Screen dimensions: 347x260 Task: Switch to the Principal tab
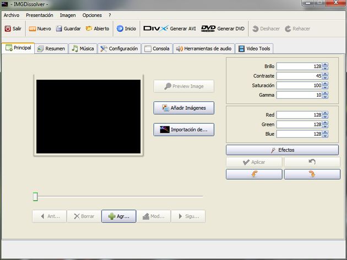tap(18, 48)
